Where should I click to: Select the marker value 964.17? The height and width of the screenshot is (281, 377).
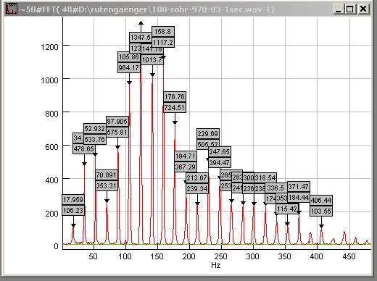point(129,67)
